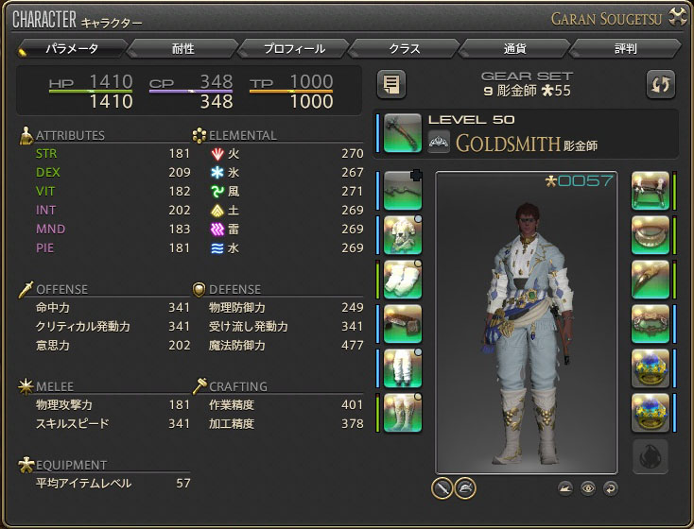
Task: Open the gear set list icon
Action: click(x=391, y=84)
